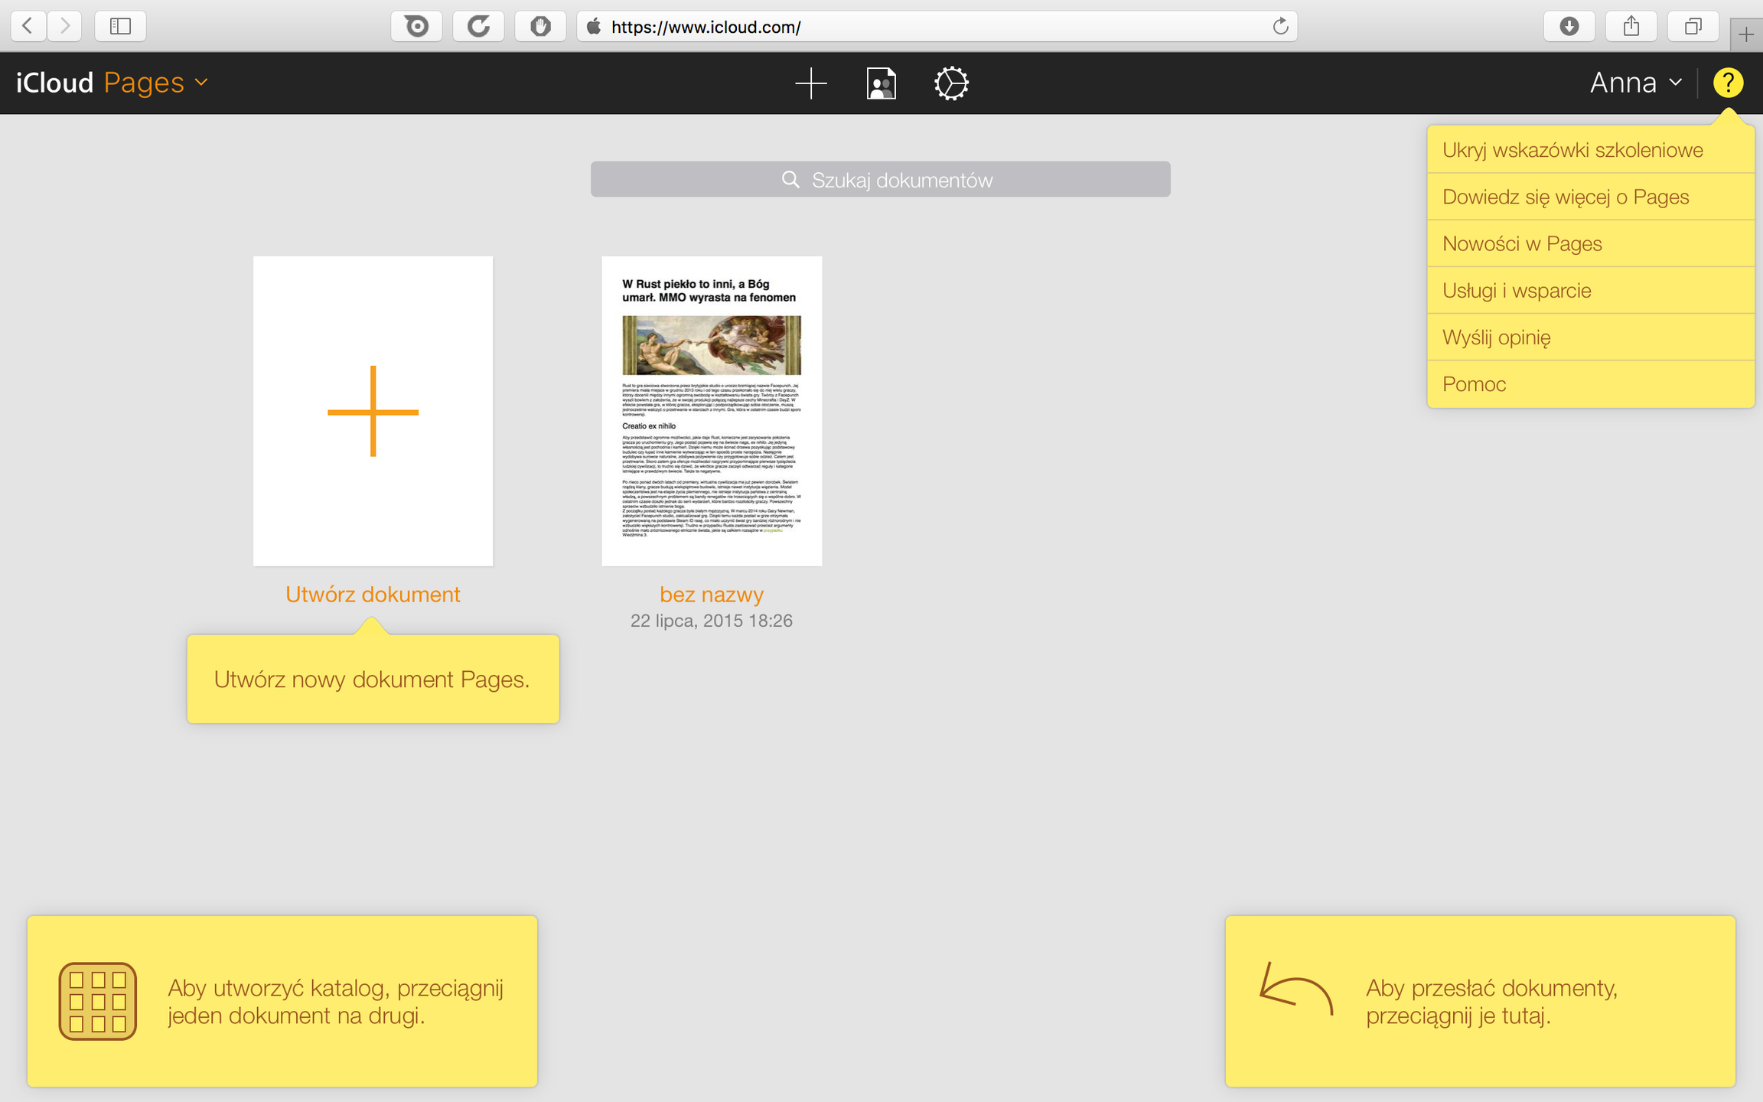1763x1102 pixels.
Task: Click the magnifier icon in search field
Action: [790, 179]
